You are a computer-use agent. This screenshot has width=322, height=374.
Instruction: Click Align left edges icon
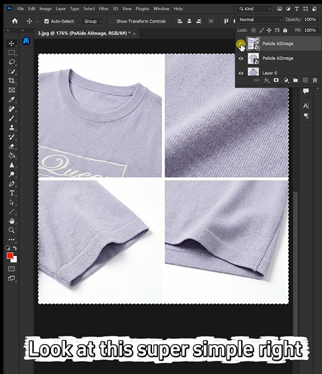(x=180, y=21)
